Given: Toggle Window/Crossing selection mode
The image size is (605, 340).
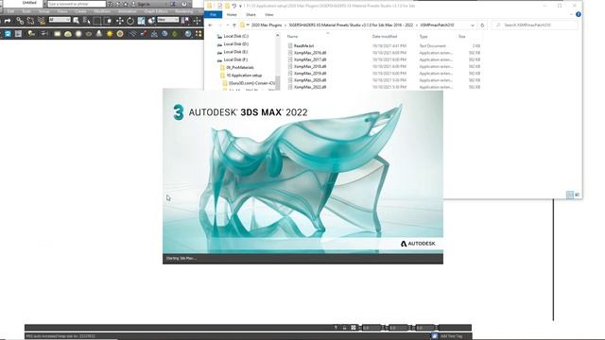Looking at the screenshot, I should [x=109, y=21].
